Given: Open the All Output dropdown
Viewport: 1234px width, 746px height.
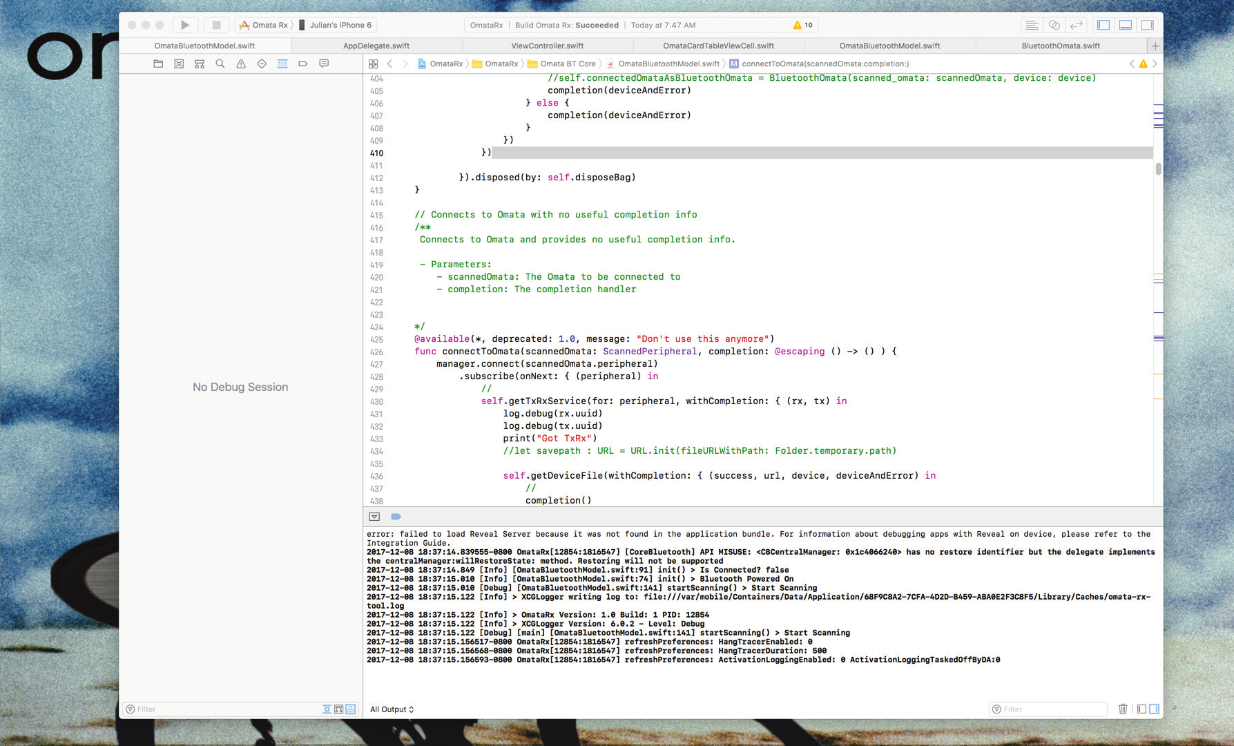Looking at the screenshot, I should pyautogui.click(x=392, y=709).
